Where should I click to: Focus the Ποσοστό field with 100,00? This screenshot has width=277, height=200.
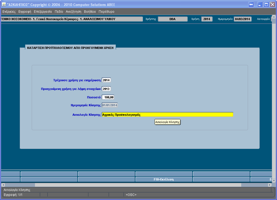[108, 97]
